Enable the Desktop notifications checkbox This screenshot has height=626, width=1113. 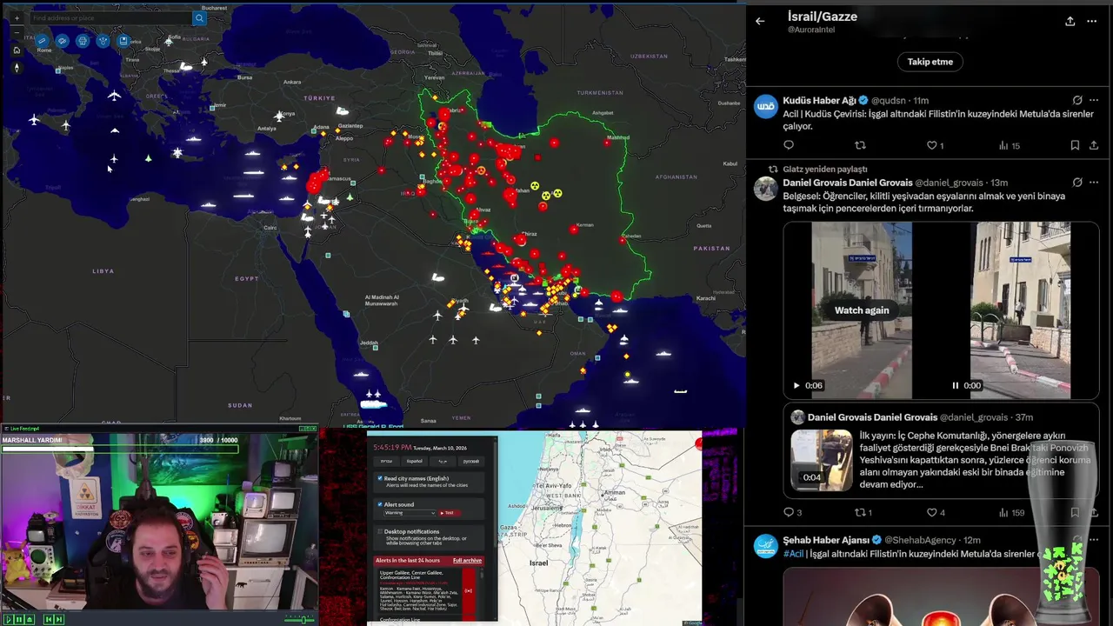[380, 531]
